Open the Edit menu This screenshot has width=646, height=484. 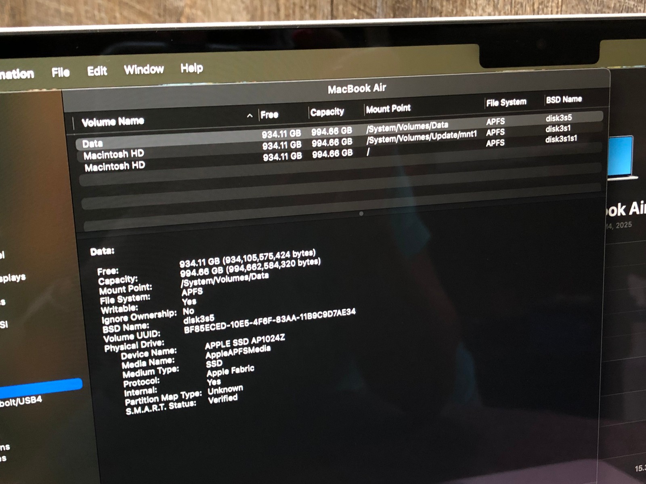coord(97,71)
